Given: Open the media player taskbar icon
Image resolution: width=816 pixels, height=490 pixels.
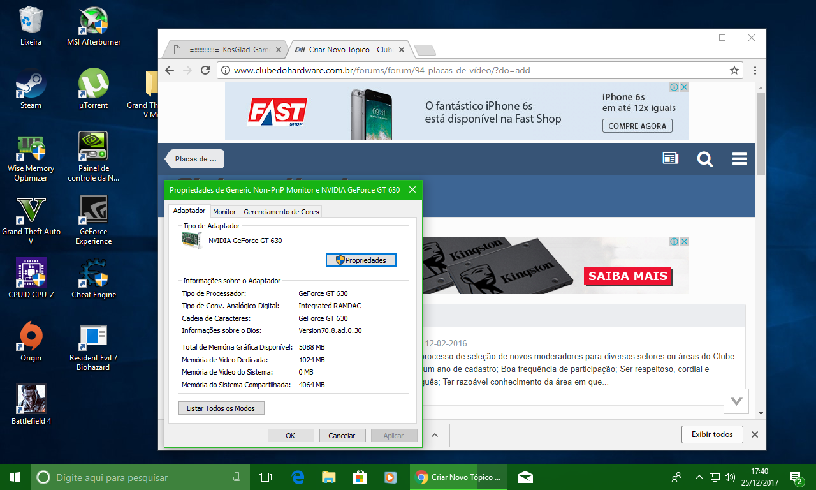Looking at the screenshot, I should 391,477.
